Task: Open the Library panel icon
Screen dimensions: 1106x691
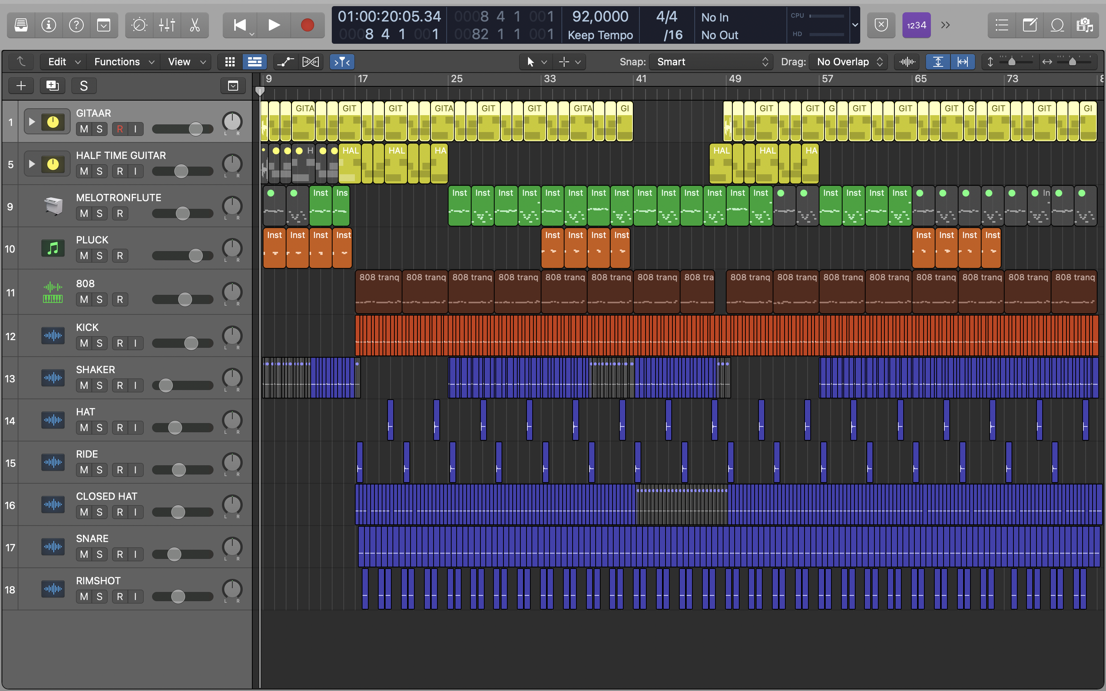Action: click(x=21, y=25)
